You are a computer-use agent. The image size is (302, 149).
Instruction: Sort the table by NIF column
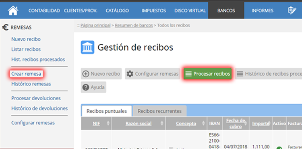96,123
